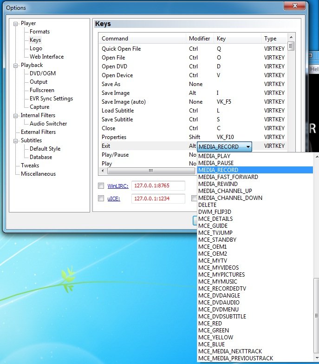Choose MEDIA_CHANNEL_UP from the key list
The image size is (319, 364).
point(255,191)
